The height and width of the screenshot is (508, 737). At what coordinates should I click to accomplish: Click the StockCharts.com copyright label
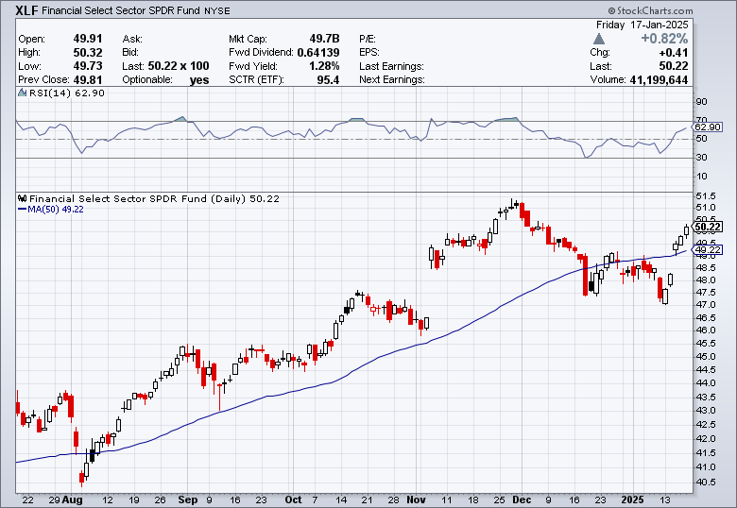(650, 10)
